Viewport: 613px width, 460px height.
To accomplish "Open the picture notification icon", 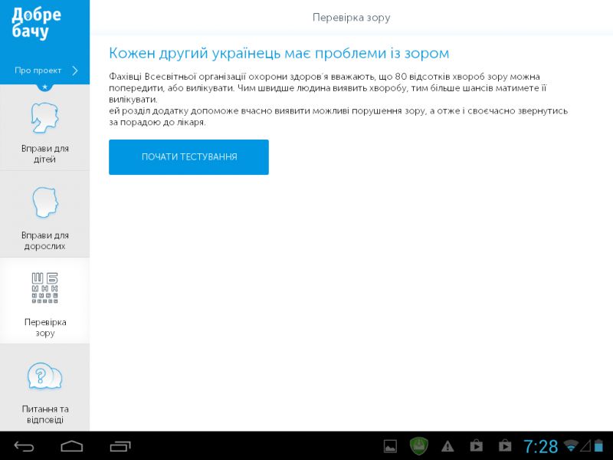I will (390, 446).
